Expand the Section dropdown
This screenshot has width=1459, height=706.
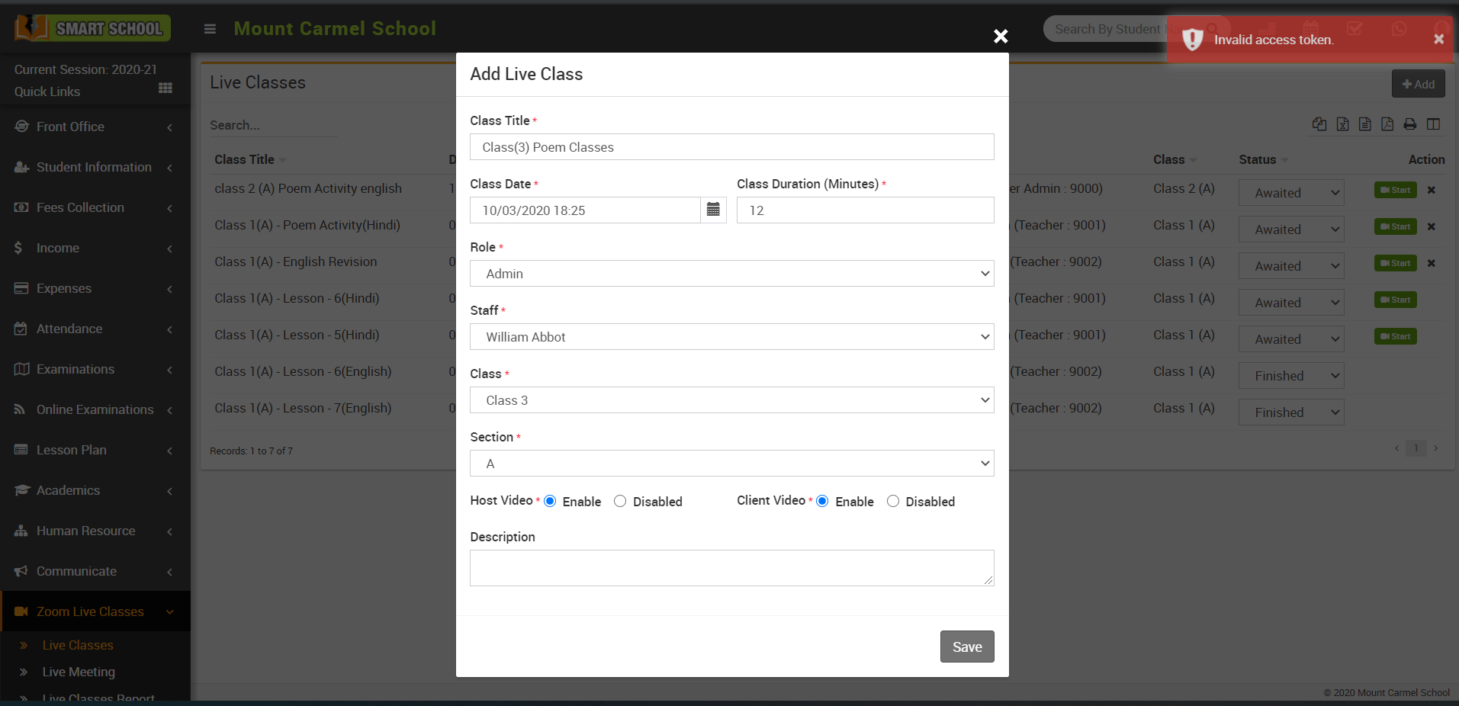click(731, 464)
